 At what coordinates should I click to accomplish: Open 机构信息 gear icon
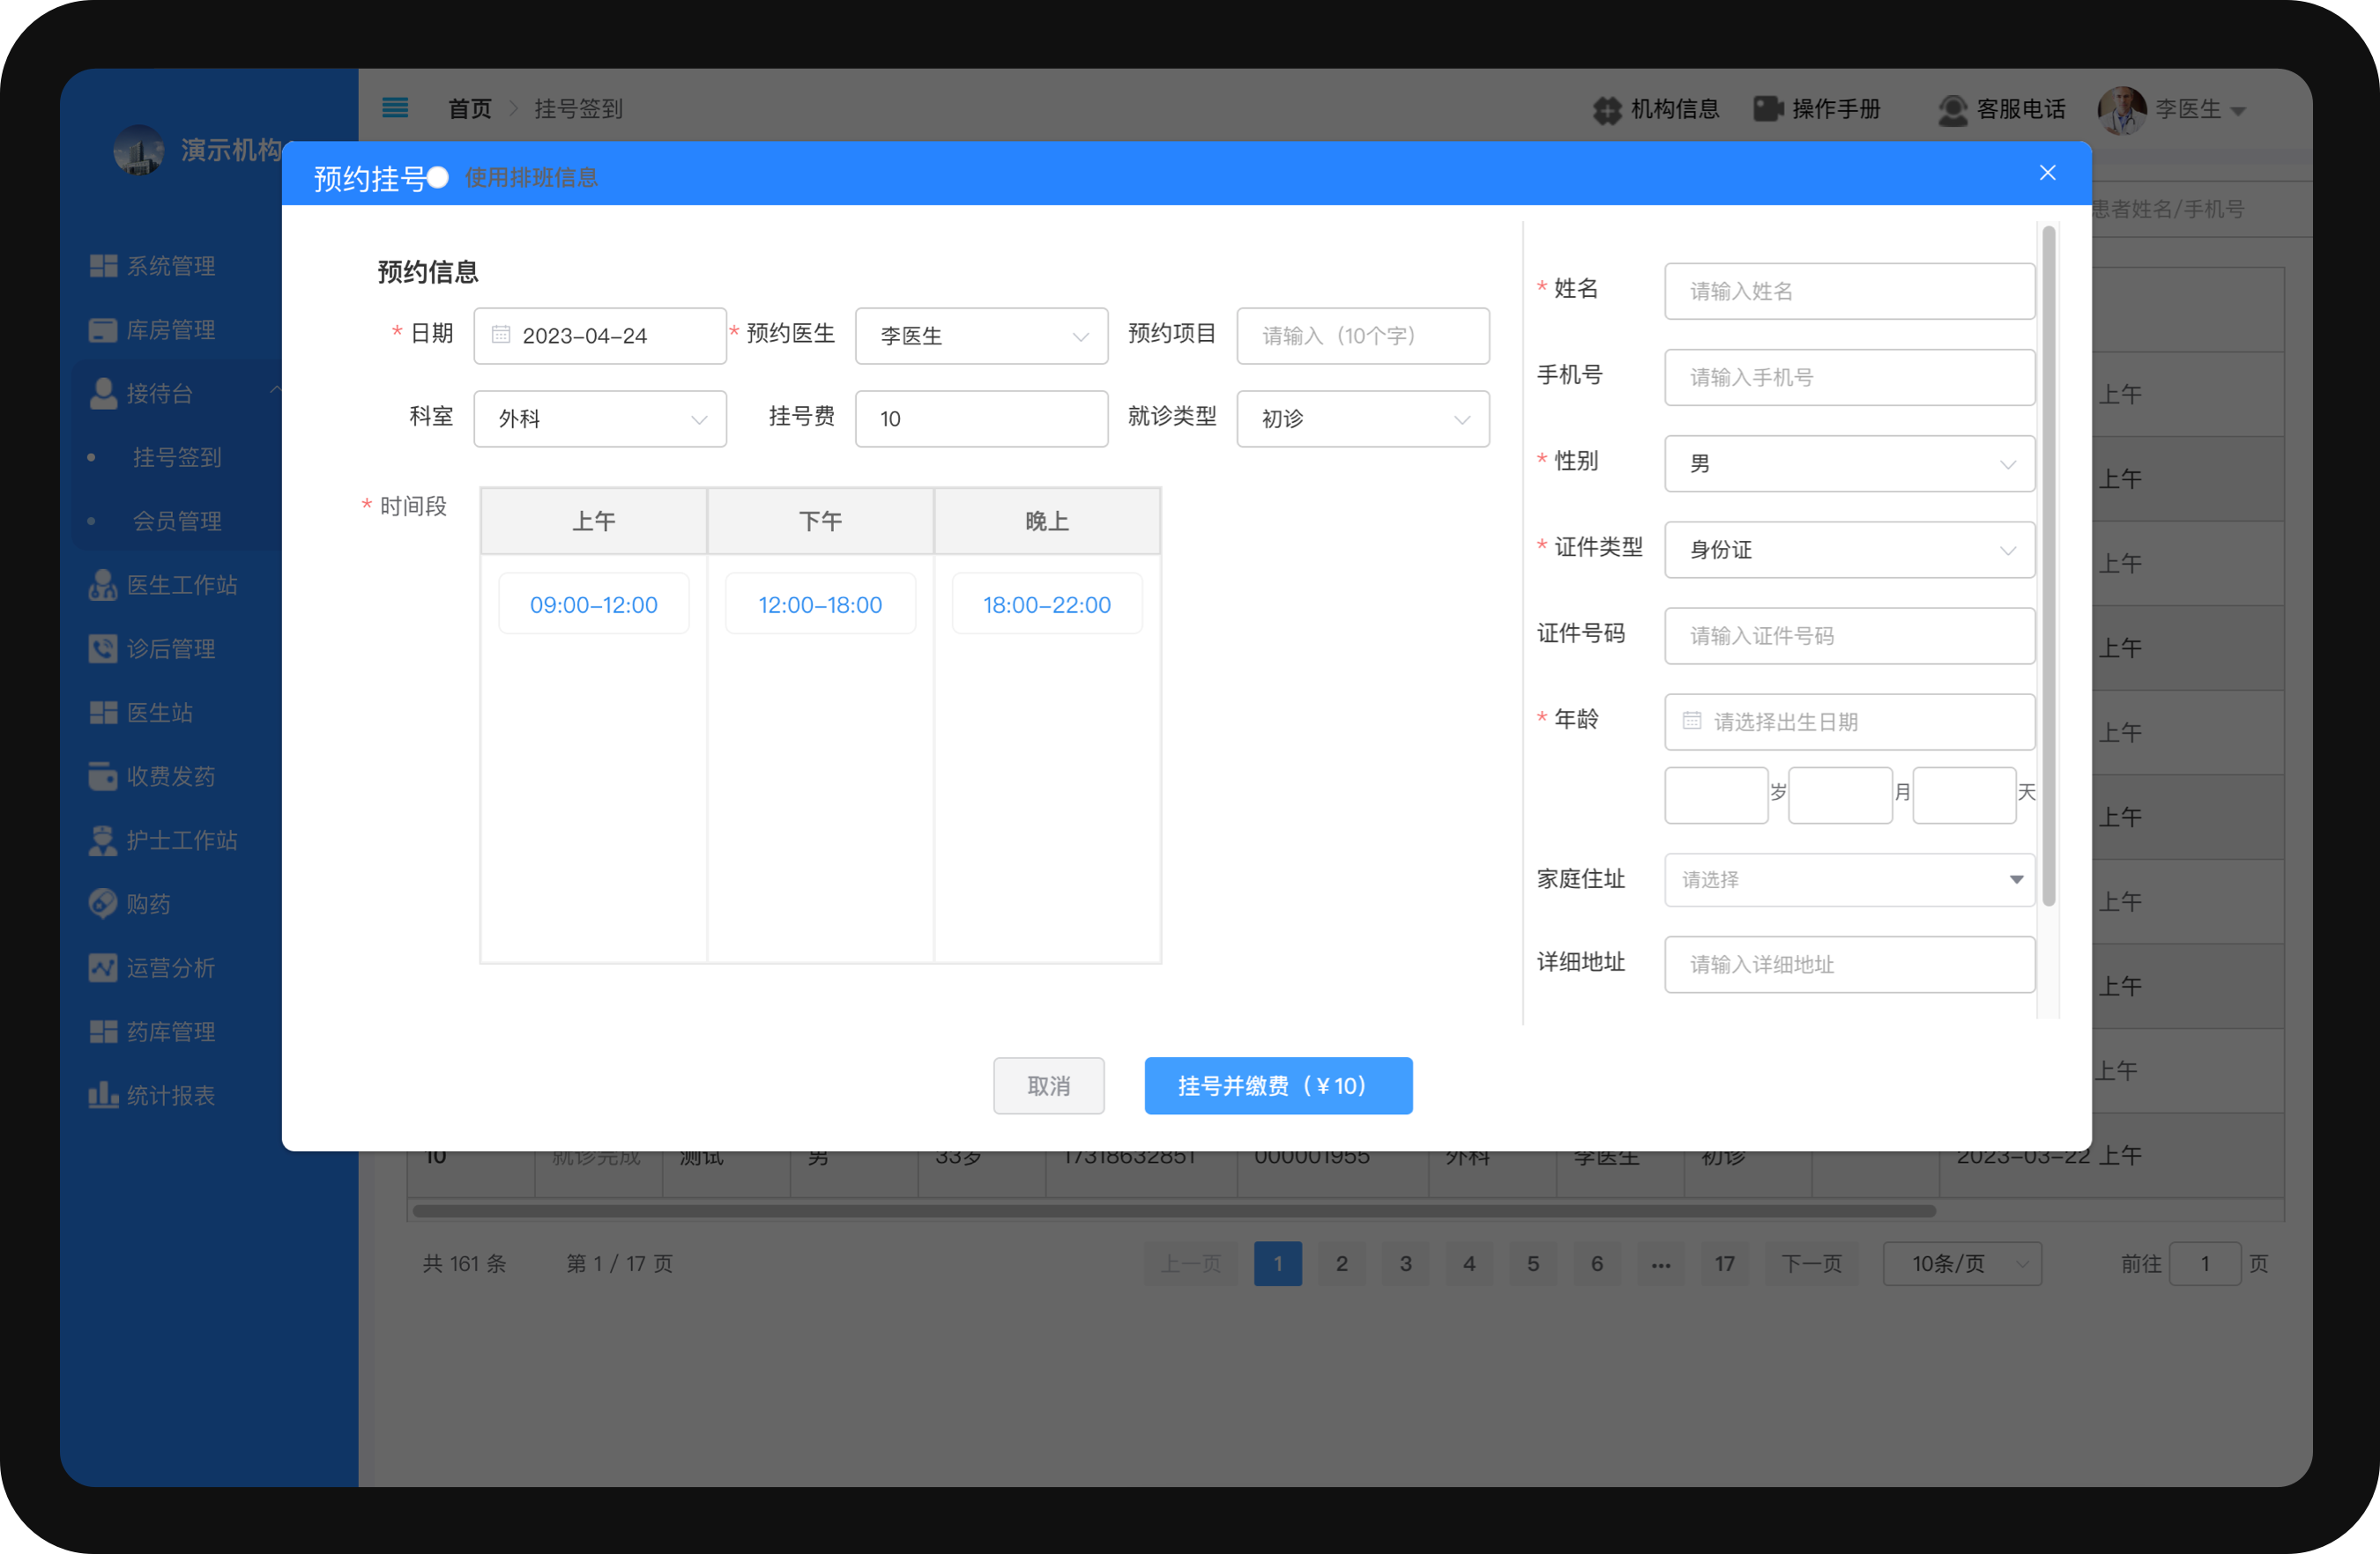[x=1606, y=110]
